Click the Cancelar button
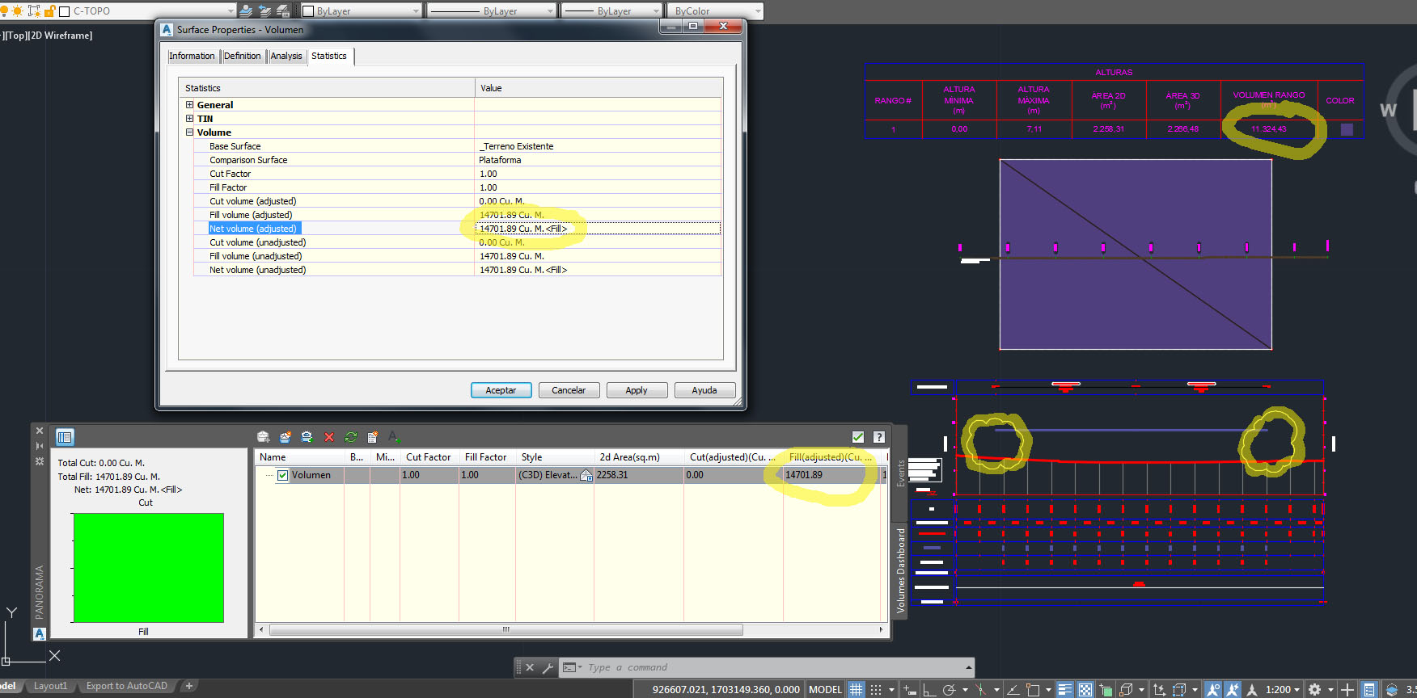The width and height of the screenshot is (1417, 698). click(569, 390)
